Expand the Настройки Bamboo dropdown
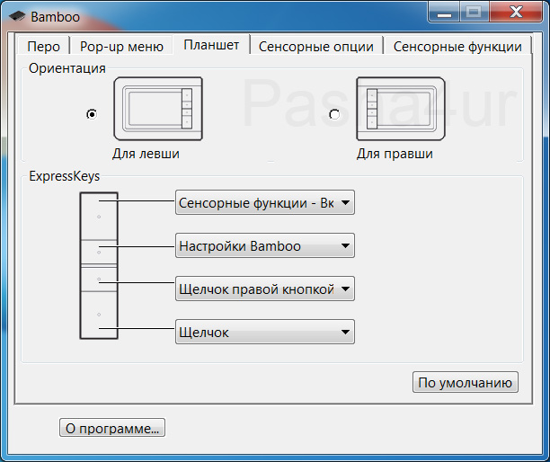 pyautogui.click(x=265, y=245)
